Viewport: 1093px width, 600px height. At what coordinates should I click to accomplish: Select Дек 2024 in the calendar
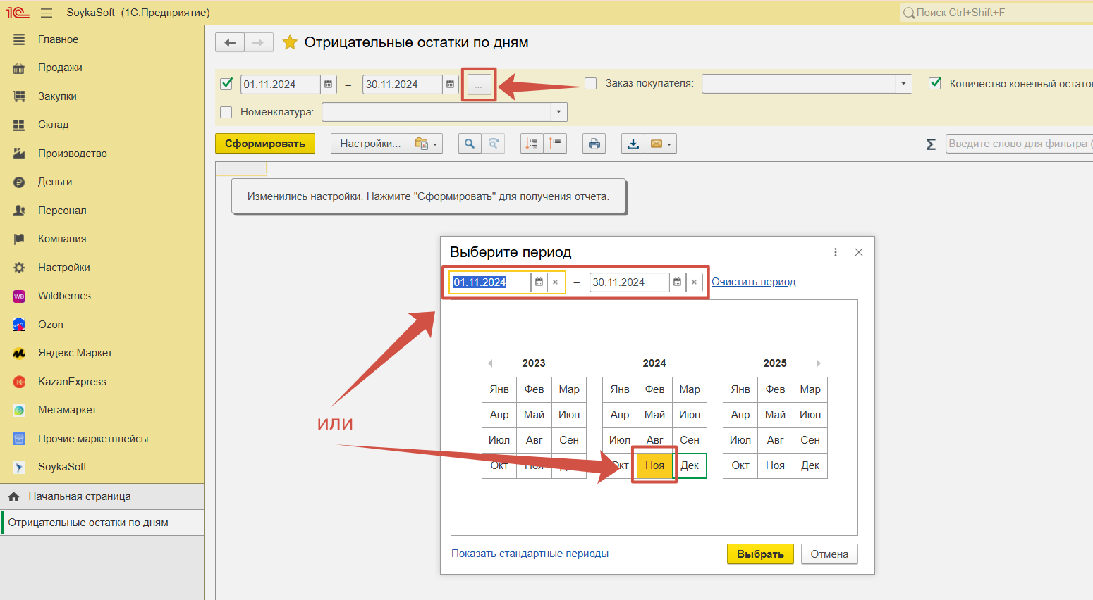tap(690, 465)
